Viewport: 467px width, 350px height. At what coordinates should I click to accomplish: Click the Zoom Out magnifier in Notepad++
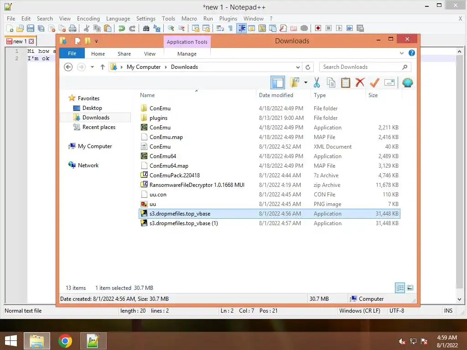182,28
